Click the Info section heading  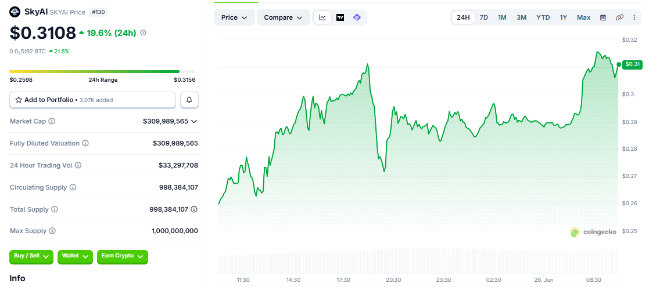(17, 278)
